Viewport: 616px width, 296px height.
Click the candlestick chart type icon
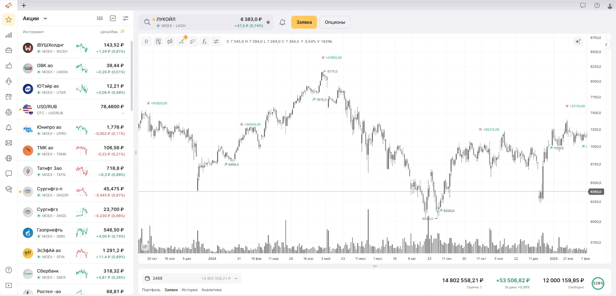tap(170, 41)
